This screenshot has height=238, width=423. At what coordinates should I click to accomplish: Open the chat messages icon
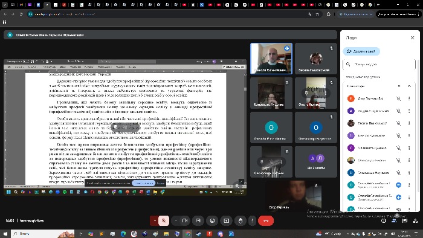405,220
